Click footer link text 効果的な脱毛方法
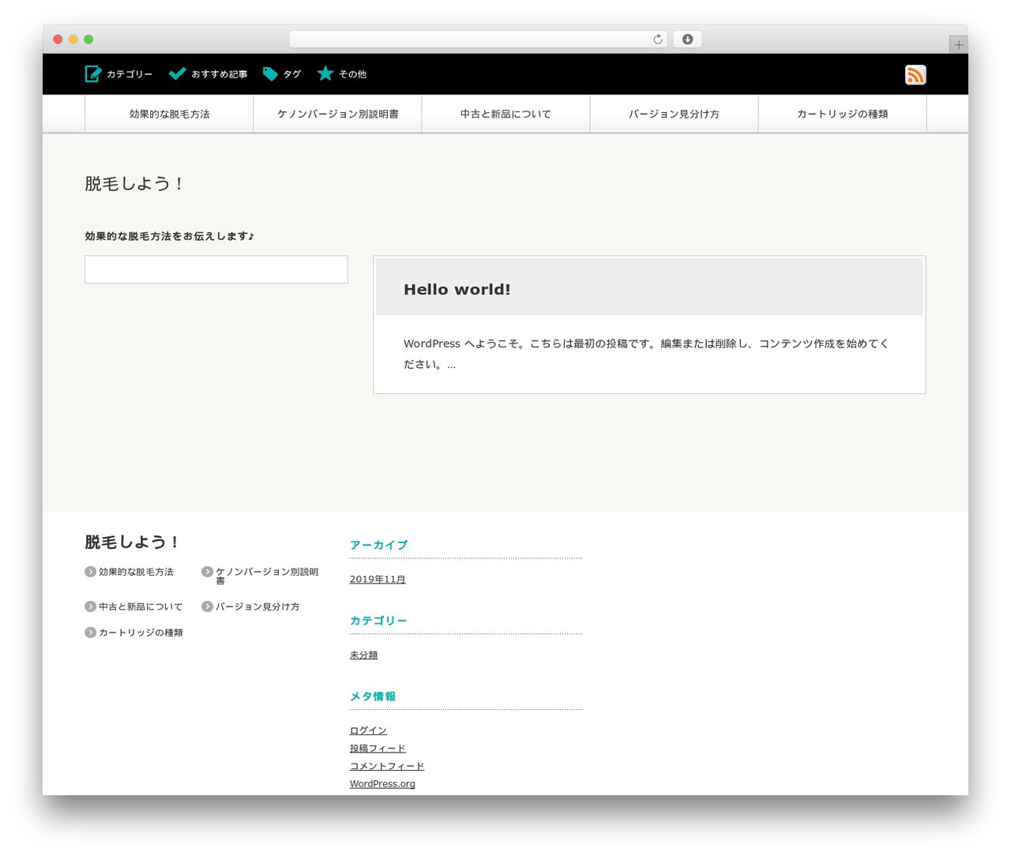This screenshot has height=856, width=1011. pos(136,572)
